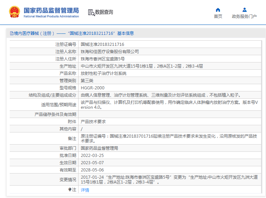
Task: Click the 产品储存条件及有效期 label
Action: 55,115
